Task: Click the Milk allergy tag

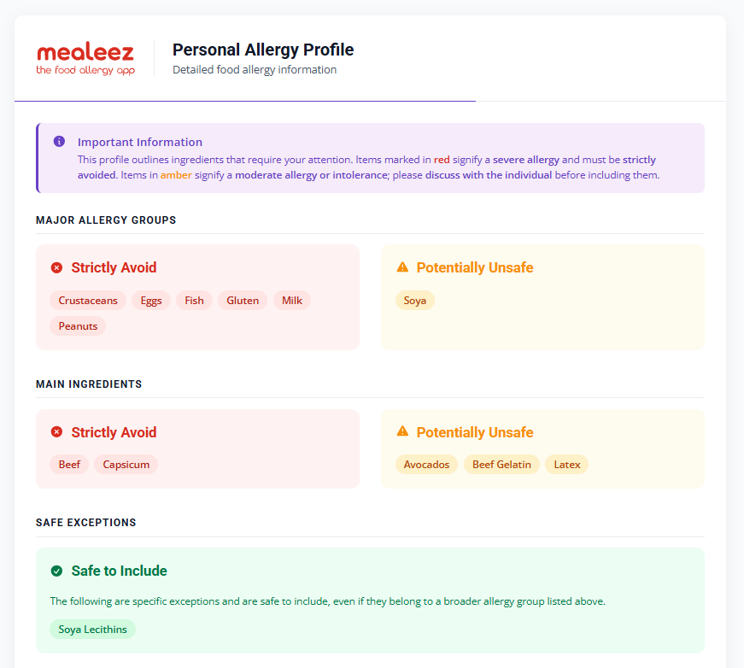Action: tap(292, 301)
